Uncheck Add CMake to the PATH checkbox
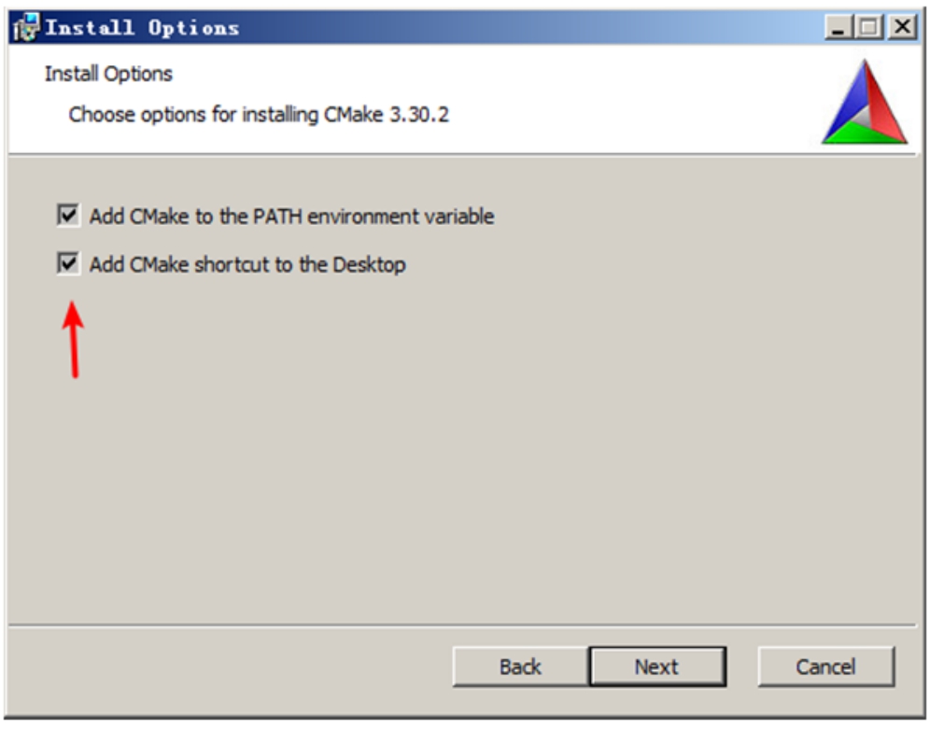 [68, 215]
